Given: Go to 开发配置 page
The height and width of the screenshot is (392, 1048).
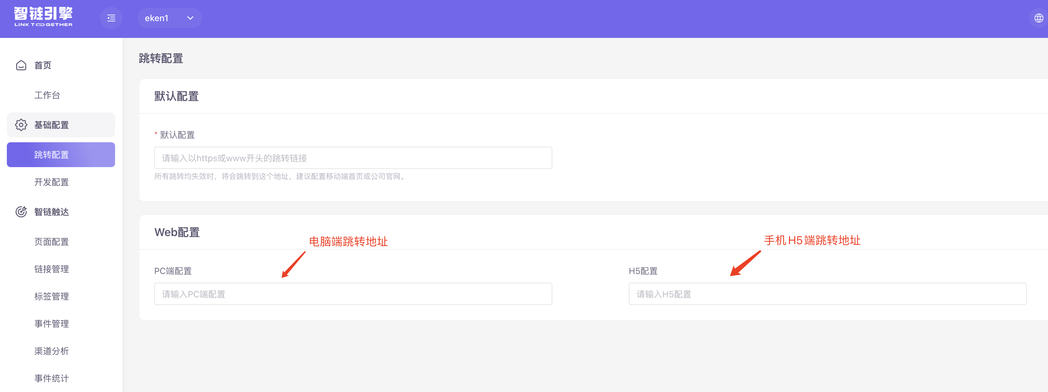Looking at the screenshot, I should pyautogui.click(x=52, y=182).
